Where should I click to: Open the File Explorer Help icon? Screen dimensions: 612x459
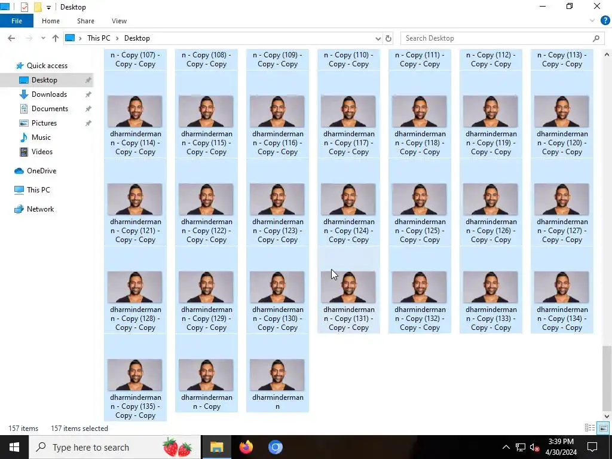[605, 21]
